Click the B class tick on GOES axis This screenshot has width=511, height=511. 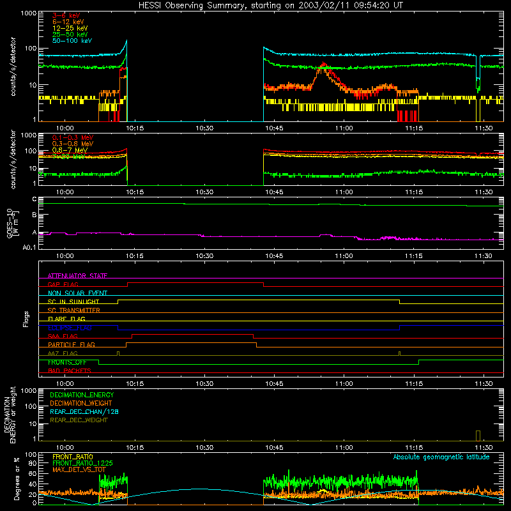tap(34, 215)
